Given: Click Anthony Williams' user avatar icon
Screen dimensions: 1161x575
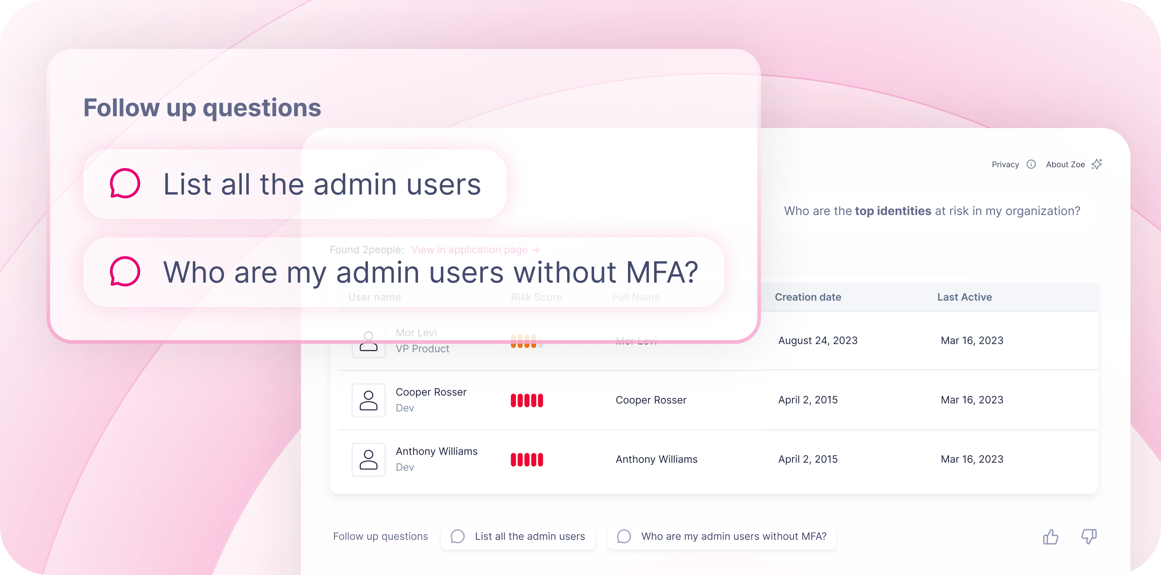Looking at the screenshot, I should [x=368, y=460].
